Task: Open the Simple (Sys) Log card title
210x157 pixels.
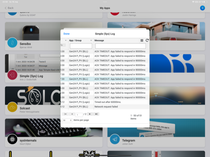Action: [31, 76]
